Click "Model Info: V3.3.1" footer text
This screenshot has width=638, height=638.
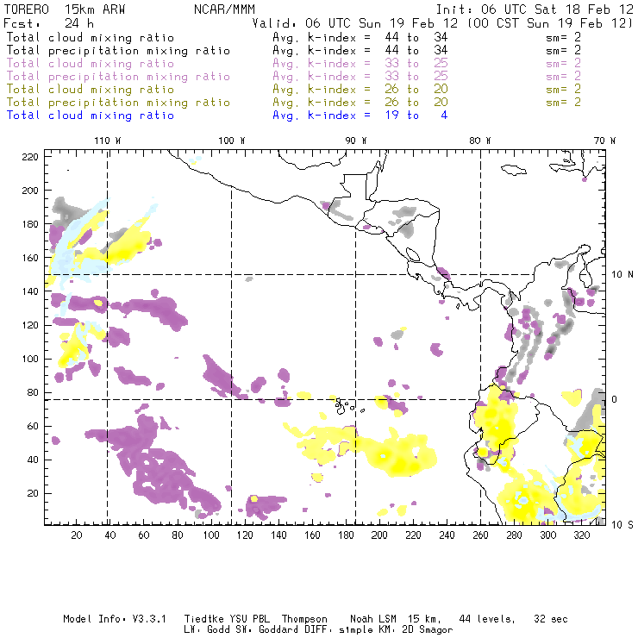(115, 619)
